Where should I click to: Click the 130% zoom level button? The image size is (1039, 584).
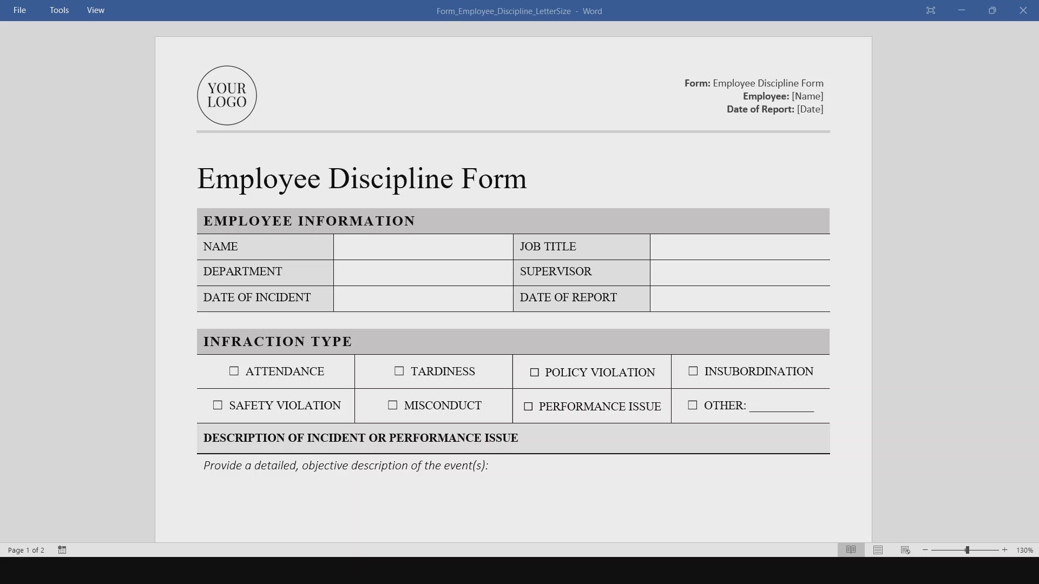[x=1024, y=550]
